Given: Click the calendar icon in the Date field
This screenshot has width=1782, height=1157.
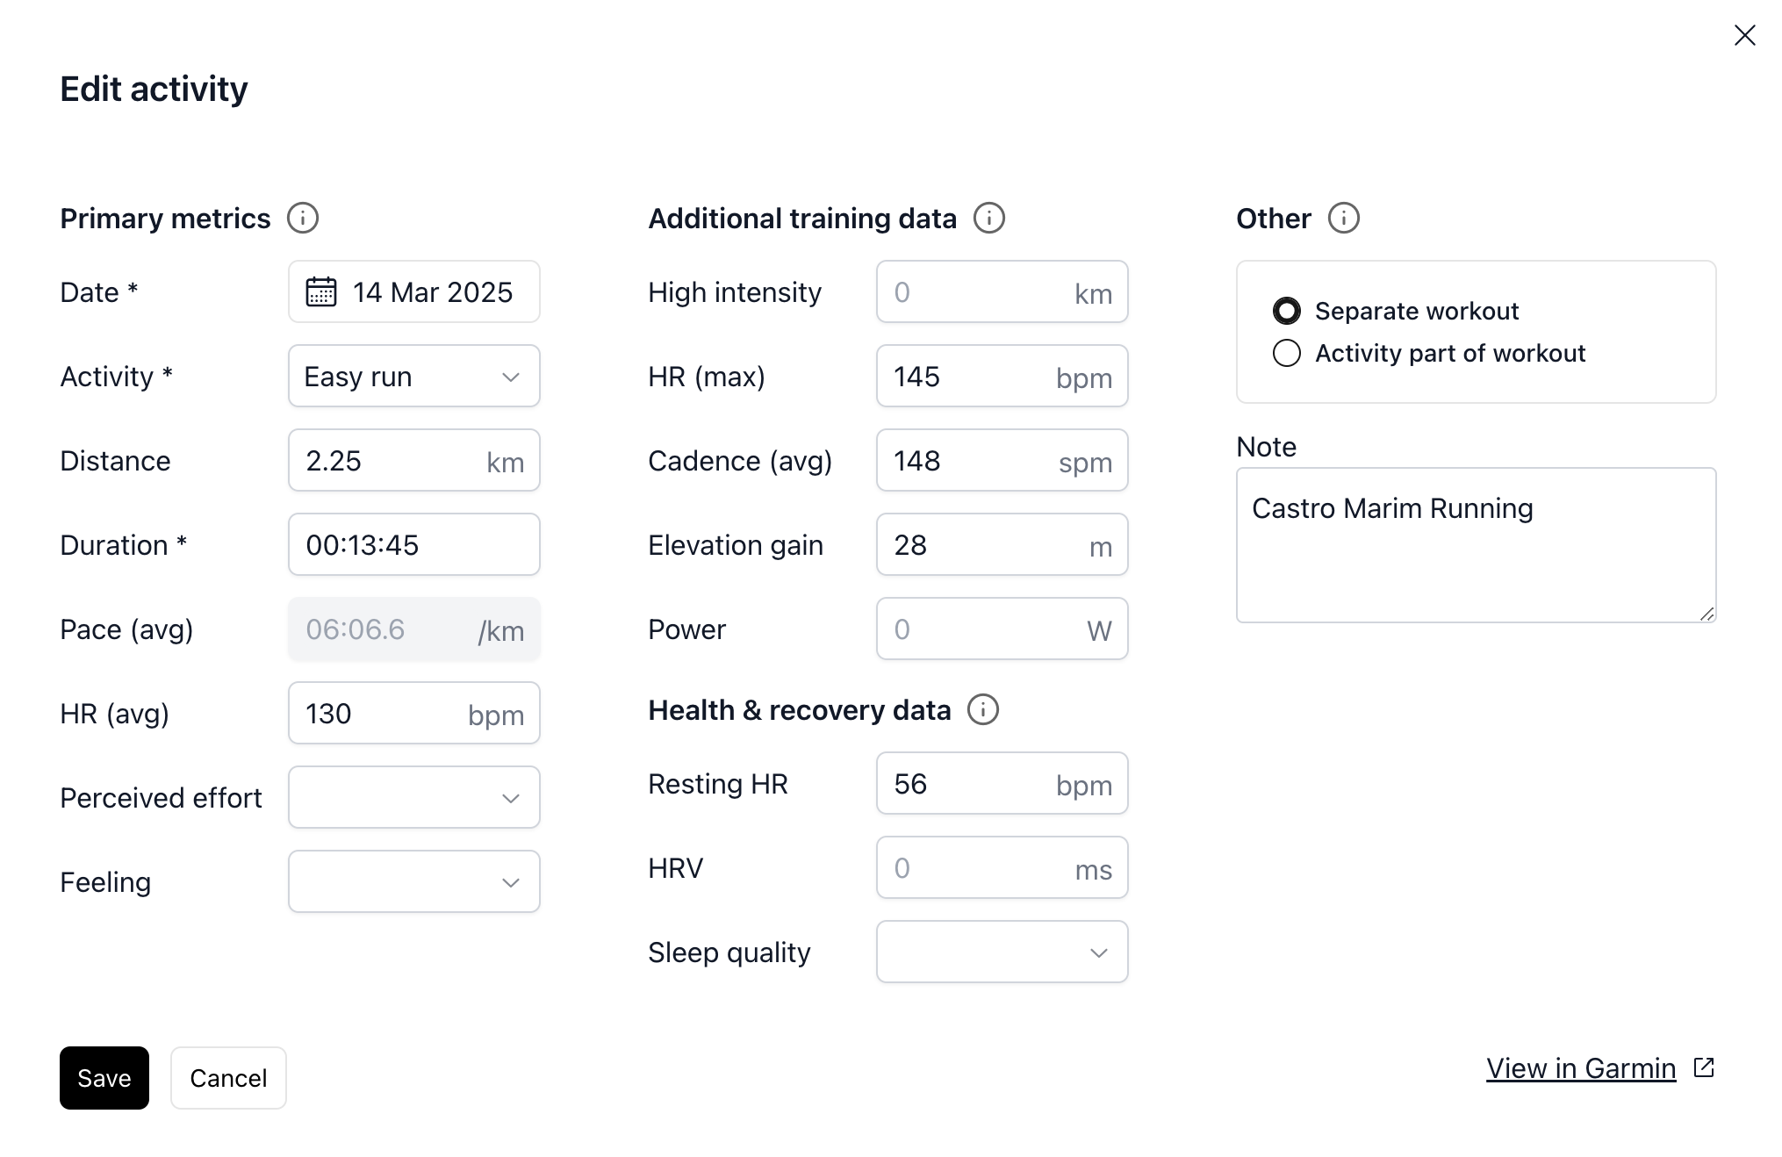Looking at the screenshot, I should point(321,291).
